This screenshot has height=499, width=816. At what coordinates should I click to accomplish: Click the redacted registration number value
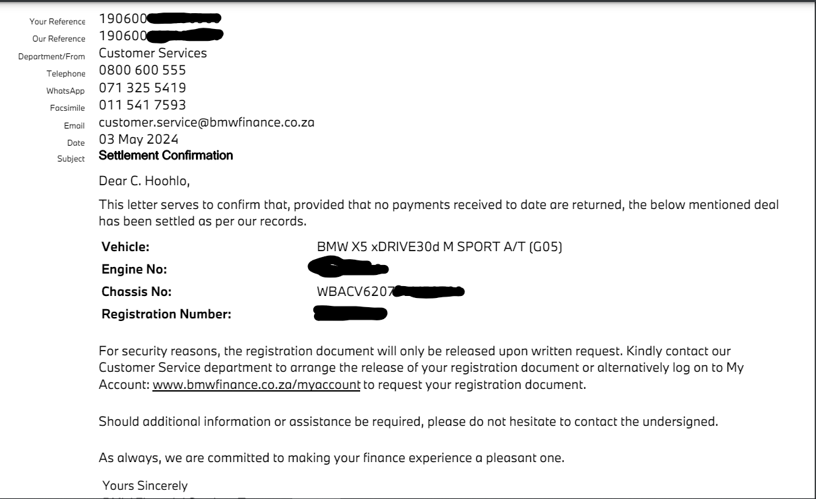350,313
